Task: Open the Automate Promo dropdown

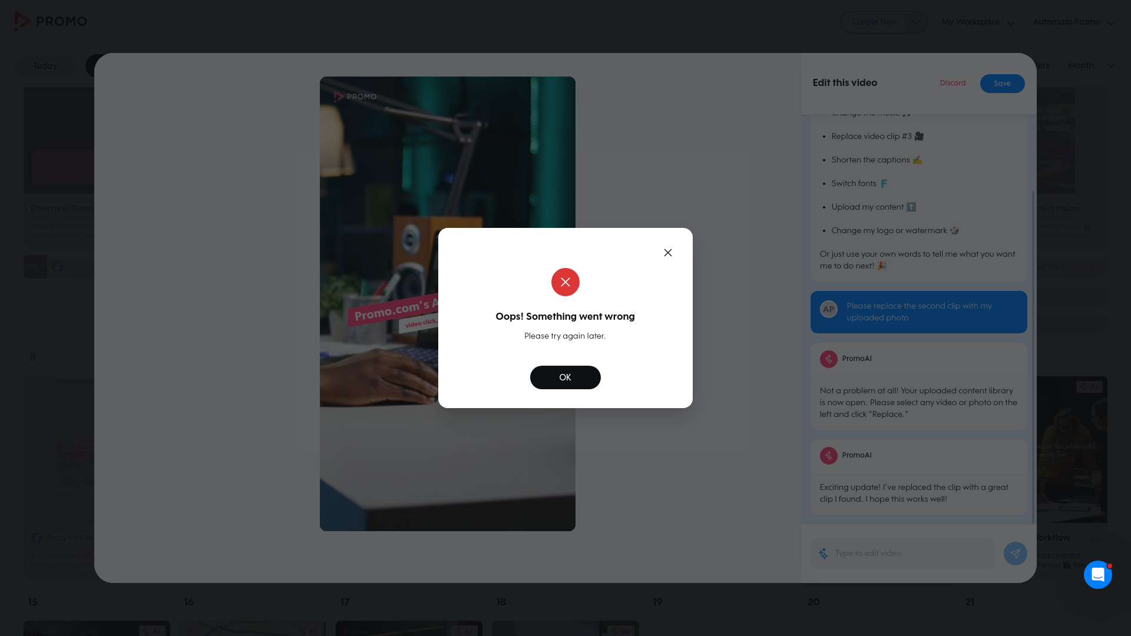Action: (1073, 22)
